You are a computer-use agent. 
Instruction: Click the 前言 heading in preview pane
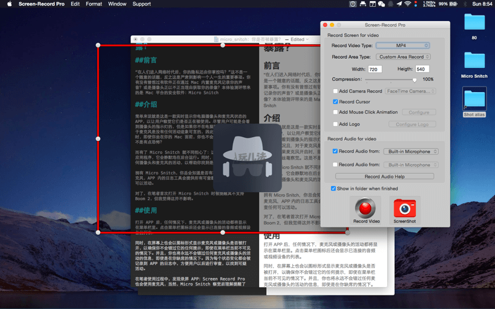272,66
